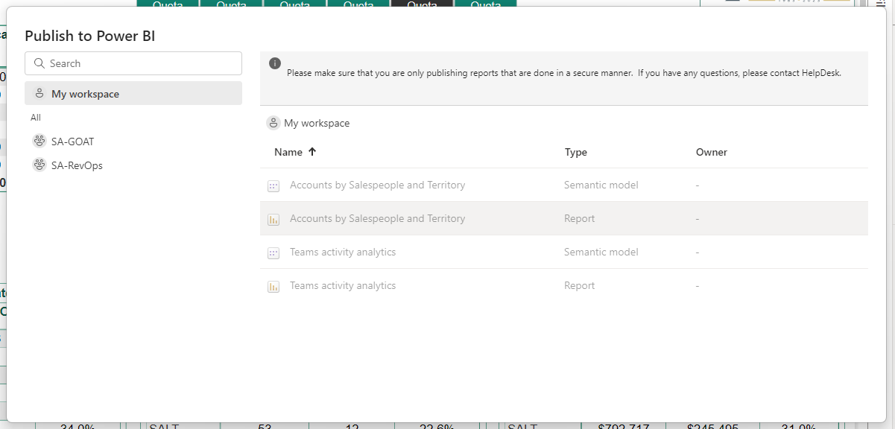The width and height of the screenshot is (895, 429).
Task: Click the secure publishing notice text
Action: coord(564,73)
